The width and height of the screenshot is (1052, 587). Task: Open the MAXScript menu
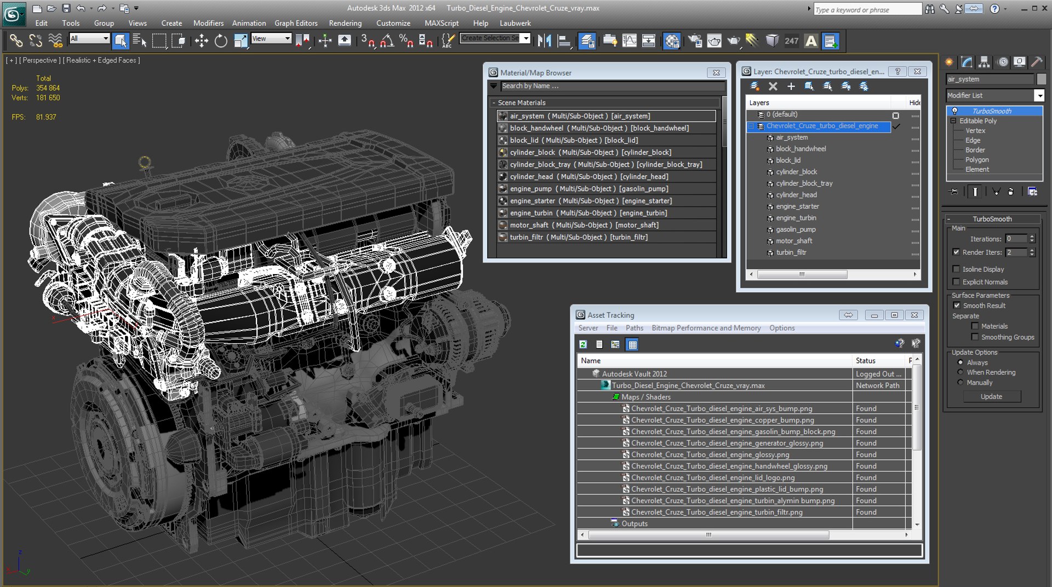tap(442, 23)
